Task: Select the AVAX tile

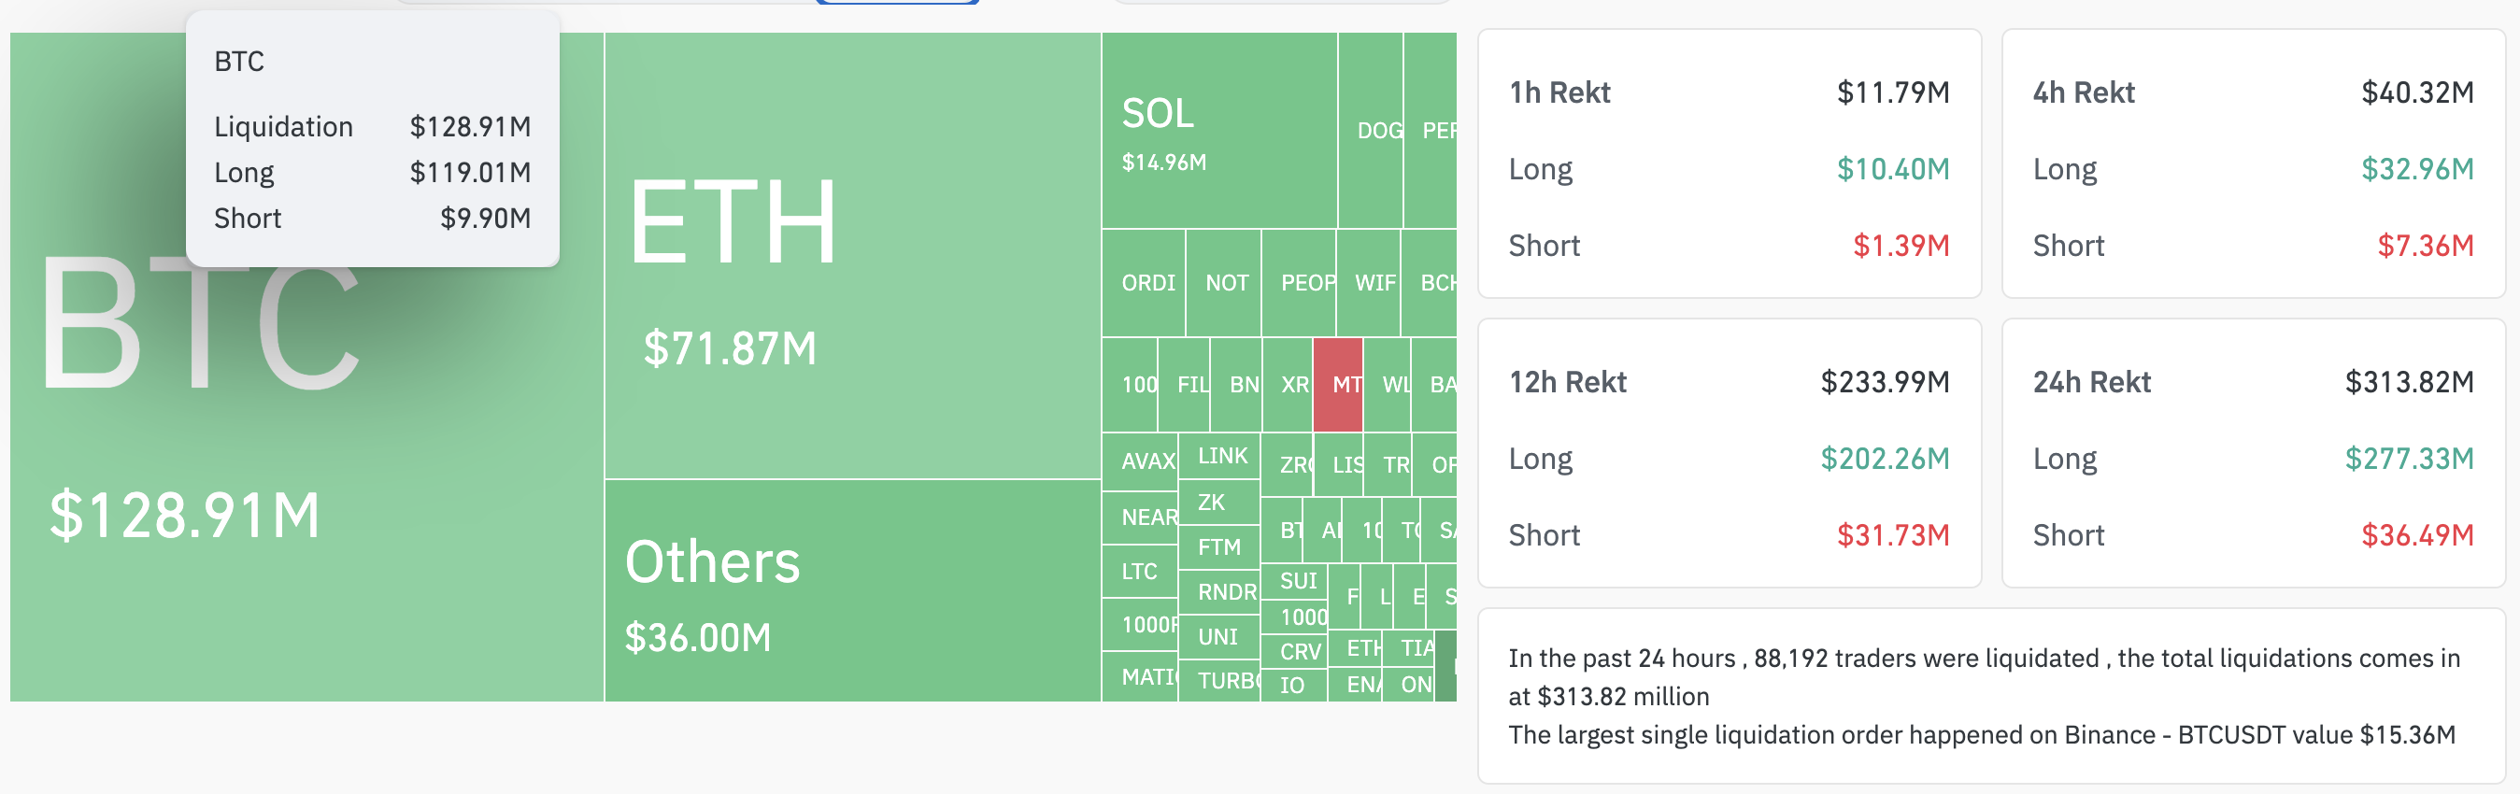Action: point(1141,461)
